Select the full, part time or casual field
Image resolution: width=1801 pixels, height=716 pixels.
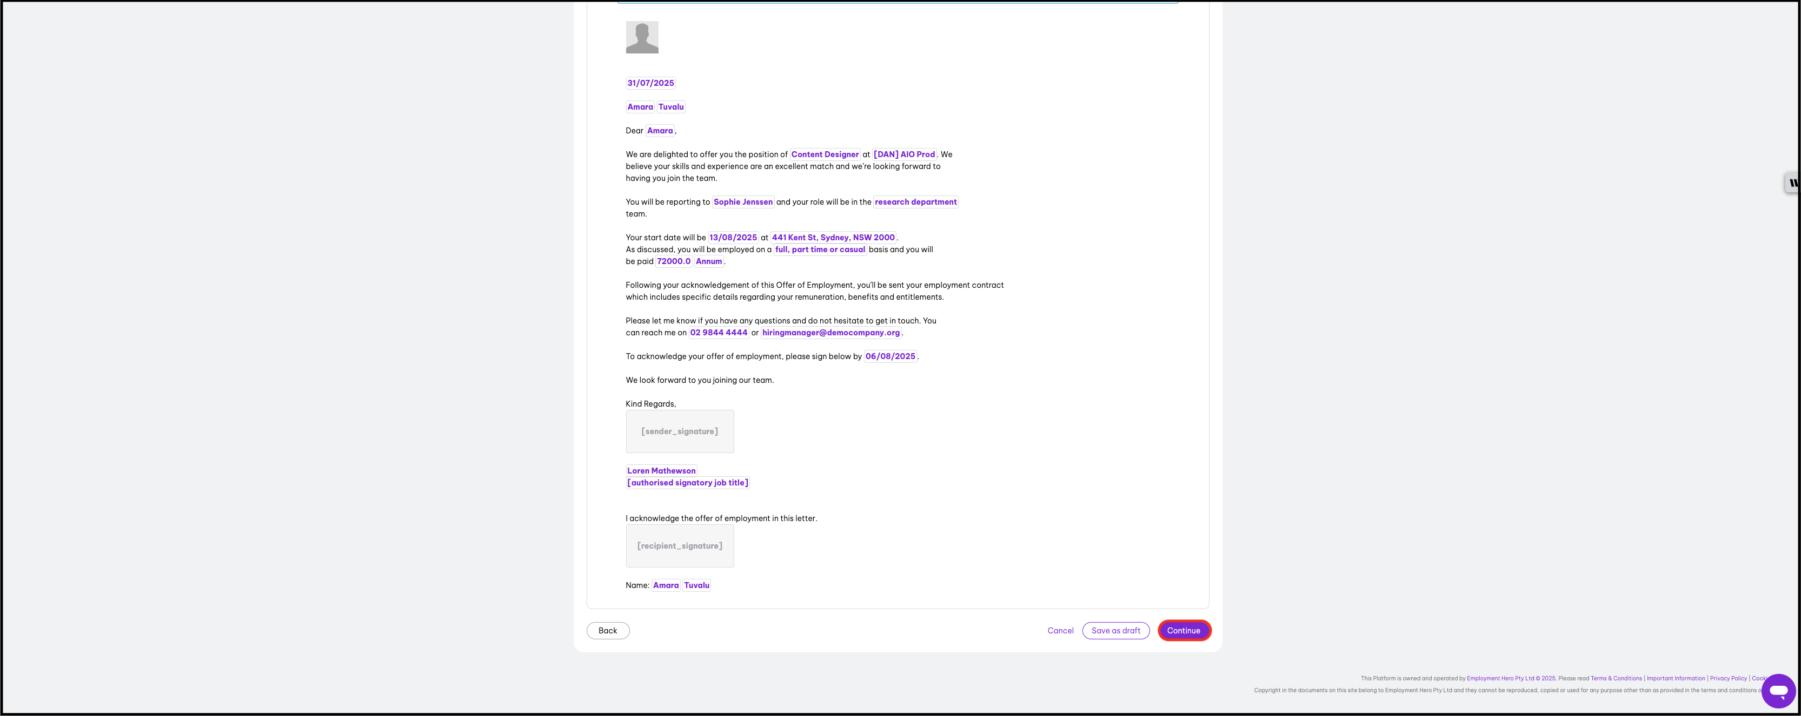coord(820,249)
